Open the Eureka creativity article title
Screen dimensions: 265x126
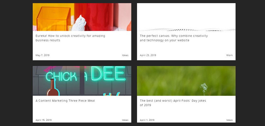pyautogui.click(x=70, y=38)
